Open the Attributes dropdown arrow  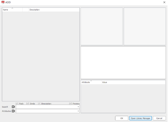[x=78, y=111]
